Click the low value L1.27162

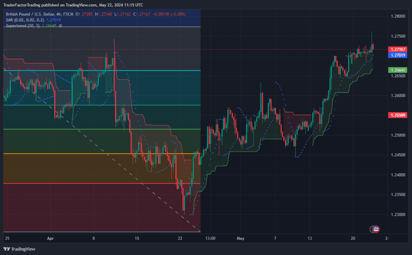click(x=122, y=14)
